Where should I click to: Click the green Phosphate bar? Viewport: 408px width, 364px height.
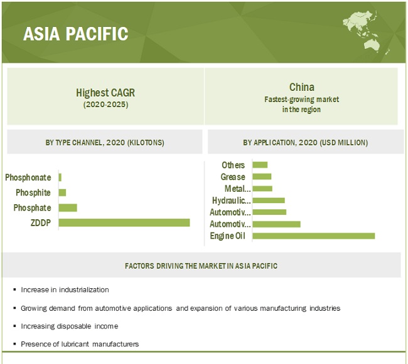tap(68, 207)
